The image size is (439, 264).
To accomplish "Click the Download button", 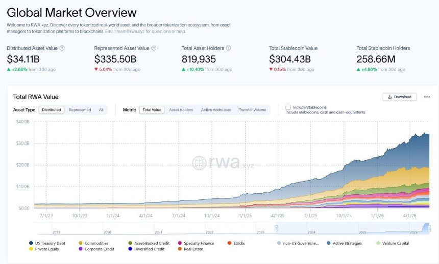I will click(x=400, y=97).
